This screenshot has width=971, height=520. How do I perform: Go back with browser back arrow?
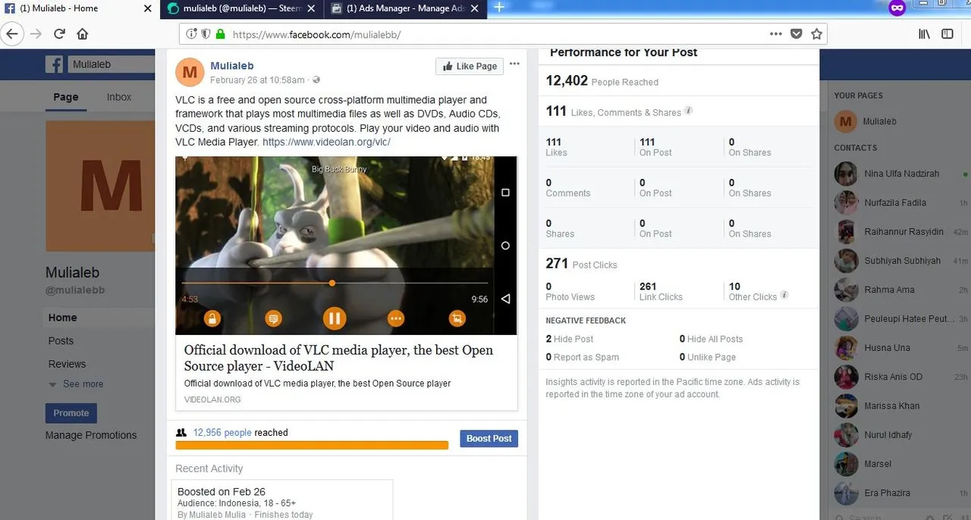point(11,34)
